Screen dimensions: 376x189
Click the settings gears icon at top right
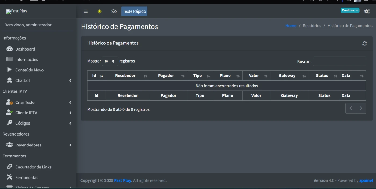point(367,11)
